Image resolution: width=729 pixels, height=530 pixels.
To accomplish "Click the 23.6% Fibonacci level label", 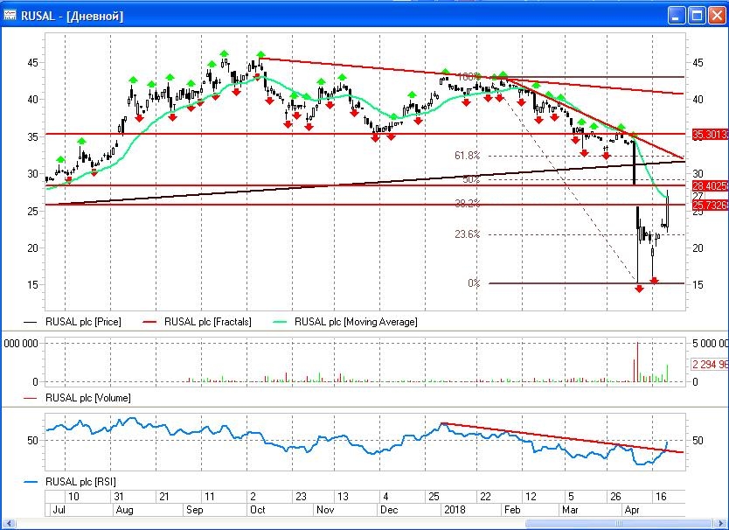I will pyautogui.click(x=468, y=234).
